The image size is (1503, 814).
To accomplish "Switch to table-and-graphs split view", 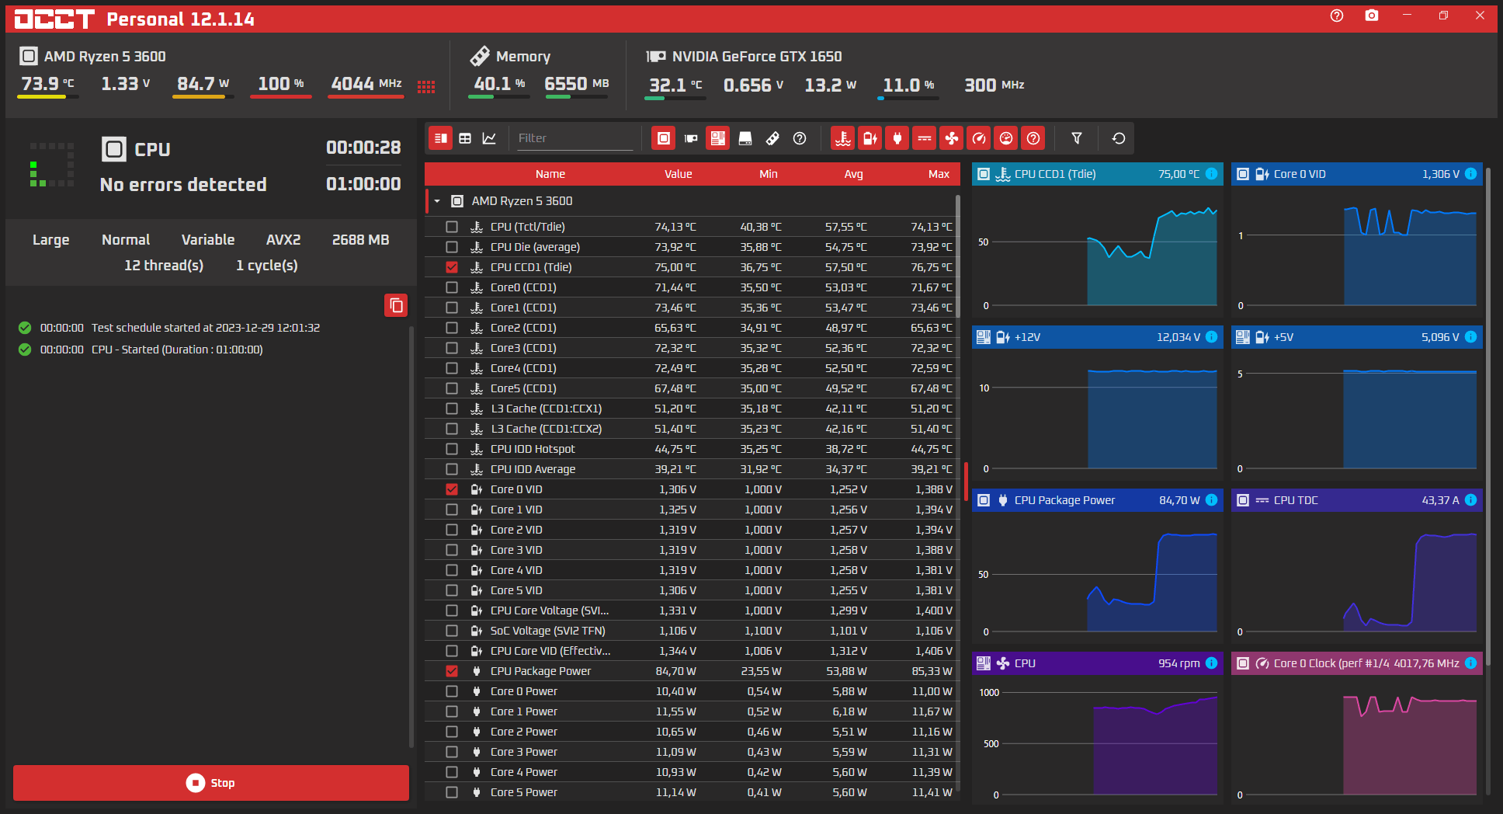I will pos(441,138).
